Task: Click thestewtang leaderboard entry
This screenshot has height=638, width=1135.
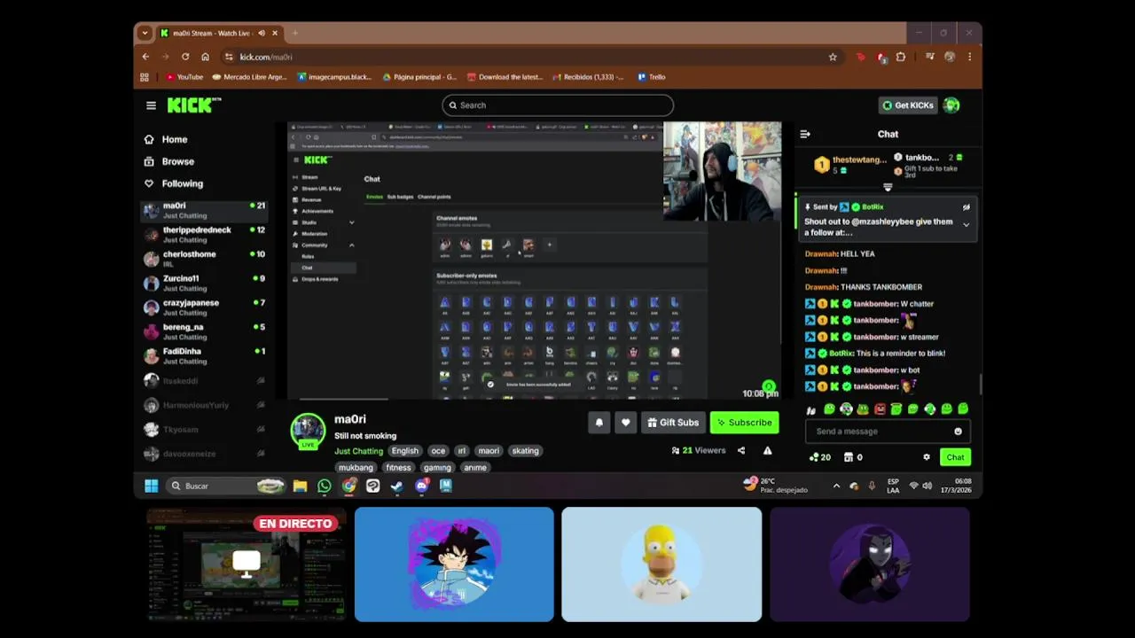Action: pos(850,164)
